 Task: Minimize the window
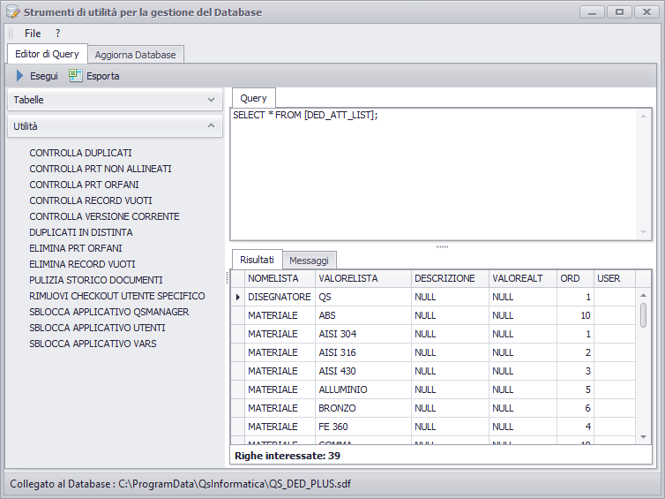tap(592, 11)
